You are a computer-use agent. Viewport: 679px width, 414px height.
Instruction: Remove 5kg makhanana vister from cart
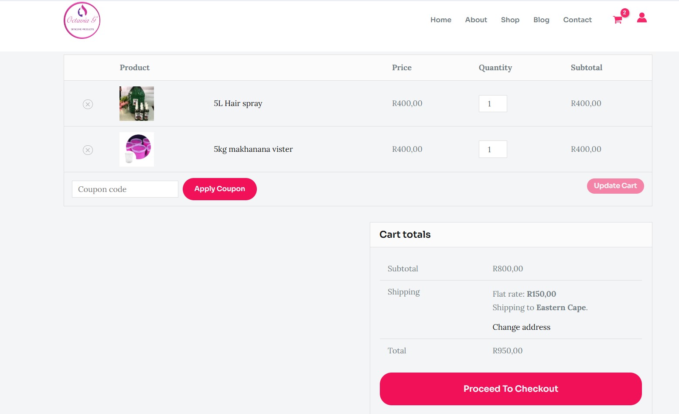(x=88, y=150)
